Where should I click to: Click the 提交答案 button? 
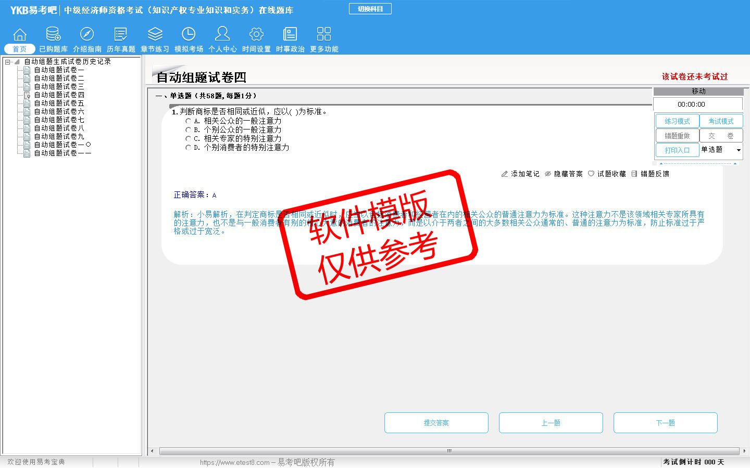(x=436, y=423)
